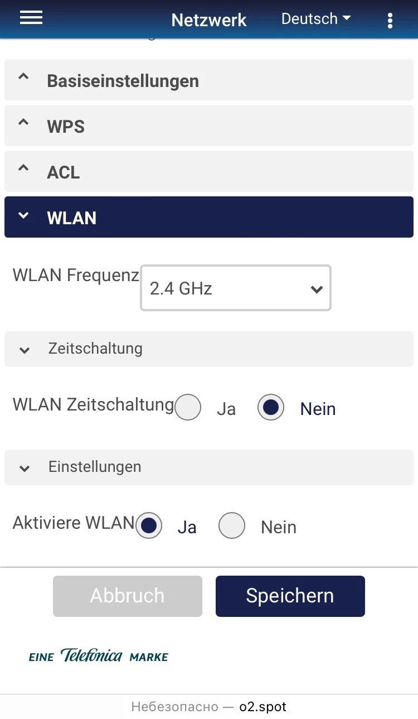
Task: Open the Deutsch language dropdown
Action: [x=316, y=19]
